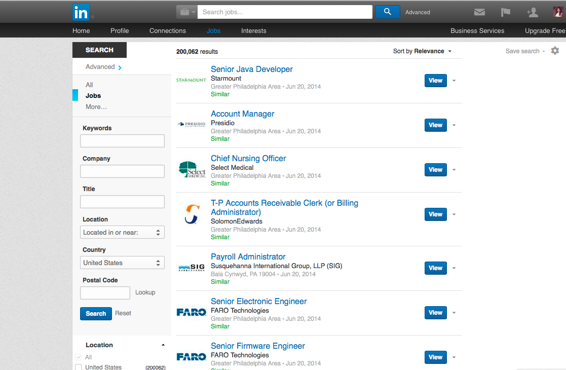
Task: Open the messages envelope icon
Action: 479,12
